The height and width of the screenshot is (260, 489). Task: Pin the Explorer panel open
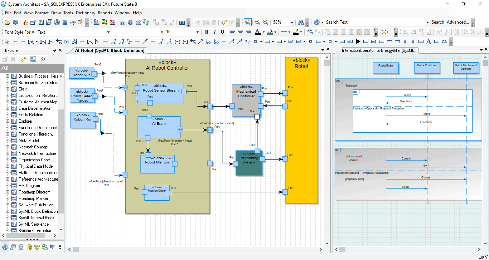[x=55, y=50]
